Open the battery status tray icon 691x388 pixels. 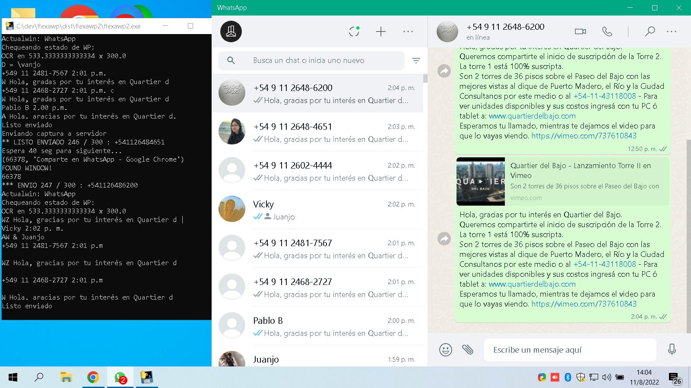coord(620,378)
